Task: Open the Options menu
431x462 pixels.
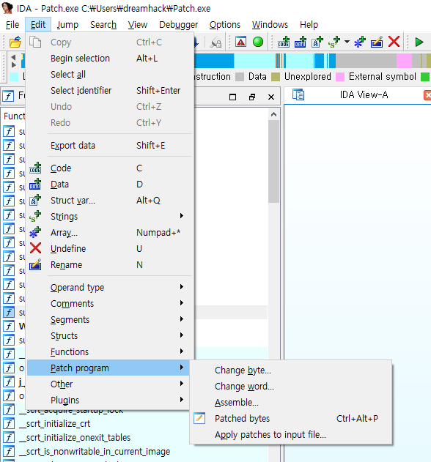Action: tap(225, 24)
